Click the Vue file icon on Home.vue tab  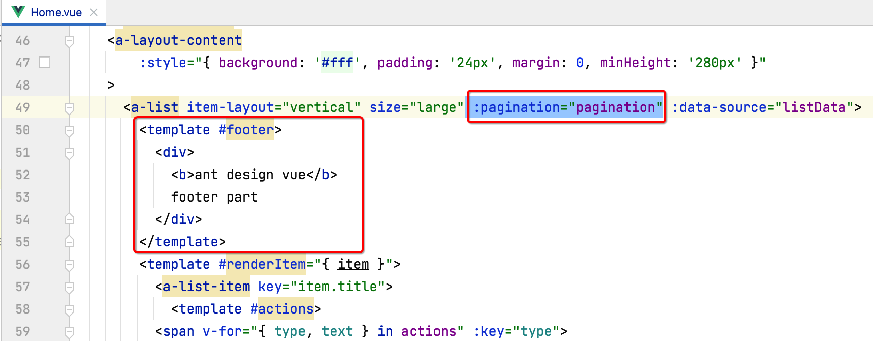tap(18, 12)
